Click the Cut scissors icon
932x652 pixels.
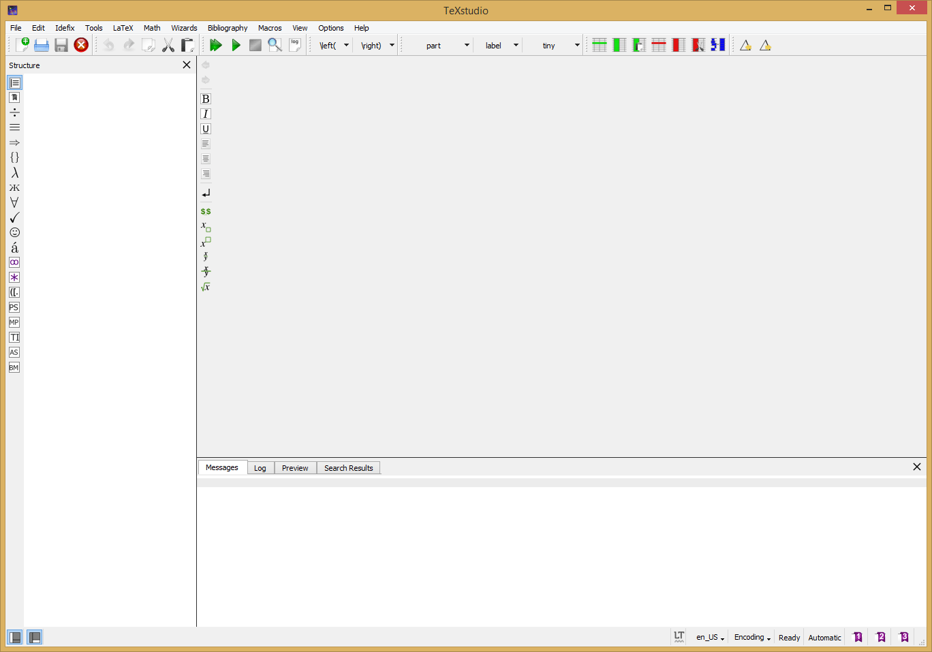tap(168, 45)
